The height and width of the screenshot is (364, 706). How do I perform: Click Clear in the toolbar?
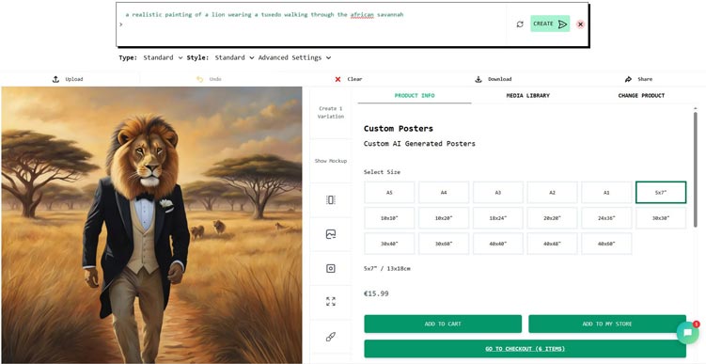[x=349, y=79]
